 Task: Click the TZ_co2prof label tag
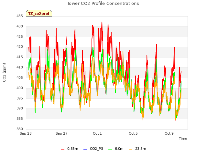(x=39, y=13)
